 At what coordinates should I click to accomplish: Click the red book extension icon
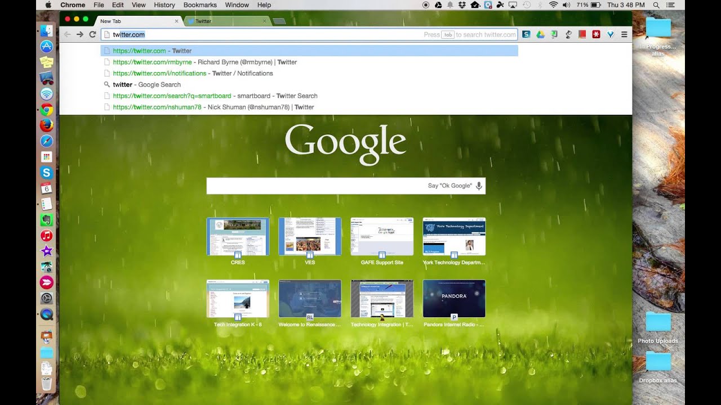(582, 34)
